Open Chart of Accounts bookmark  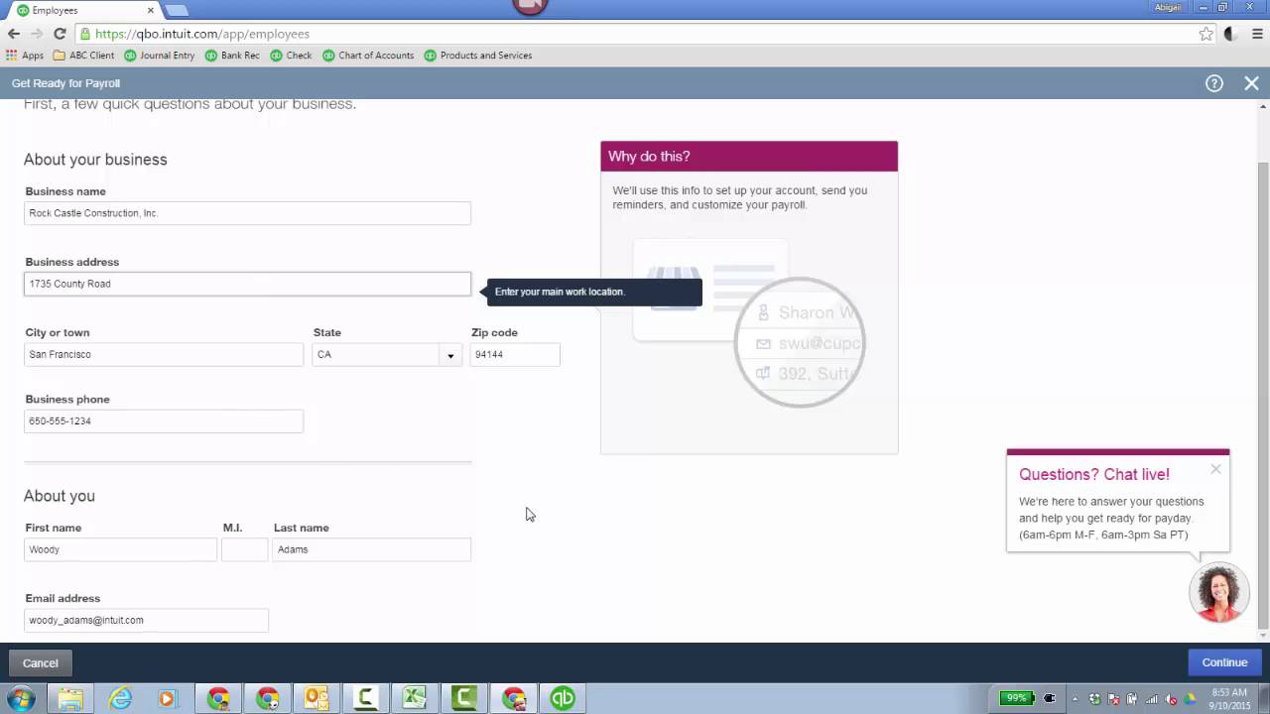pyautogui.click(x=368, y=56)
